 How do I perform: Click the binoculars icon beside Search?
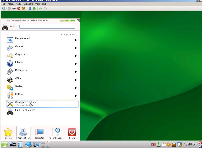(x=5, y=27)
